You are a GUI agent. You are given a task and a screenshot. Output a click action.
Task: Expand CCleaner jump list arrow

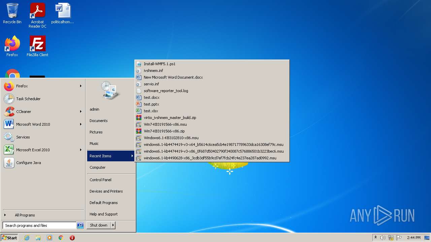coord(80,112)
